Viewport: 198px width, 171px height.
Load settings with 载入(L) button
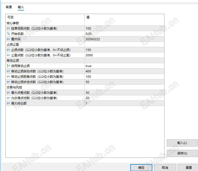[182, 143]
